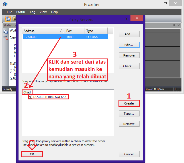Click the SOCKS5 type cell
The image size is (184, 163).
pyautogui.click(x=92, y=37)
